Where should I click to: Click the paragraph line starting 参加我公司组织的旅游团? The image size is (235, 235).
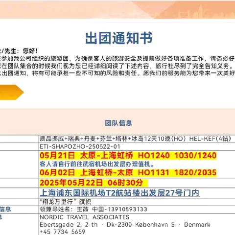117,58
